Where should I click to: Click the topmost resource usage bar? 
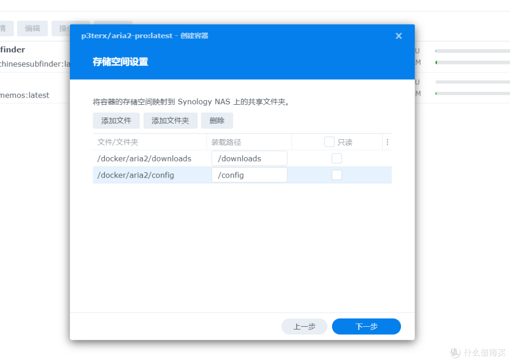(472, 51)
